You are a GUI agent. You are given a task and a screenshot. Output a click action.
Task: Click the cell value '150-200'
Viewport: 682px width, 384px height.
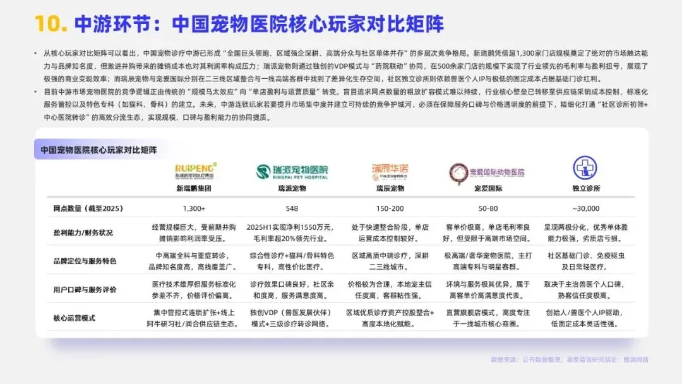coord(390,208)
